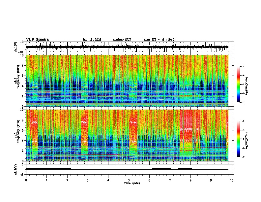Select the date text "Jul. 13, 2023"
The height and width of the screenshot is (202, 261).
(x=92, y=40)
